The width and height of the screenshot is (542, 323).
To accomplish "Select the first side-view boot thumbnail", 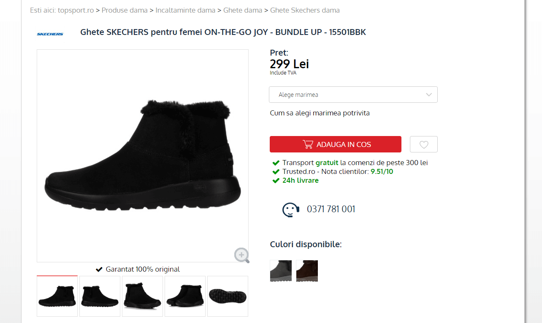I will point(57,296).
